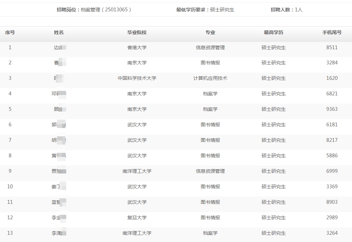Click the 最低学历要求 硕士研究生 text
This screenshot has width=352, height=242.
click(x=205, y=10)
